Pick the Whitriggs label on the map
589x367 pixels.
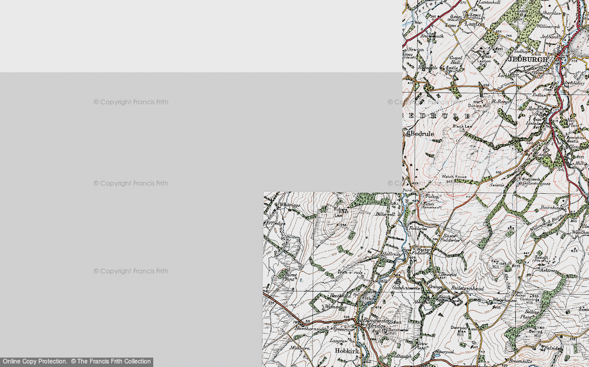coord(289,205)
